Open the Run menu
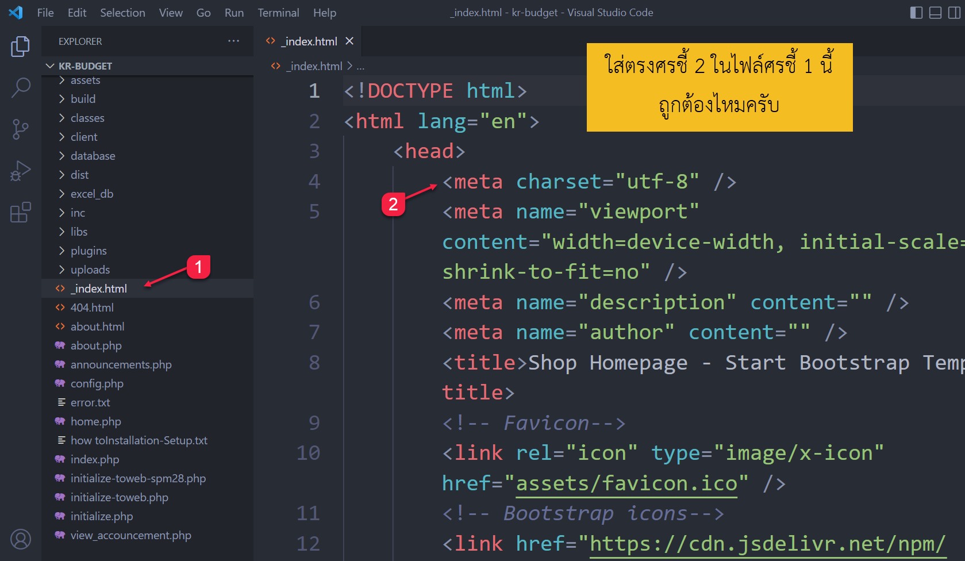This screenshot has height=561, width=965. tap(234, 13)
